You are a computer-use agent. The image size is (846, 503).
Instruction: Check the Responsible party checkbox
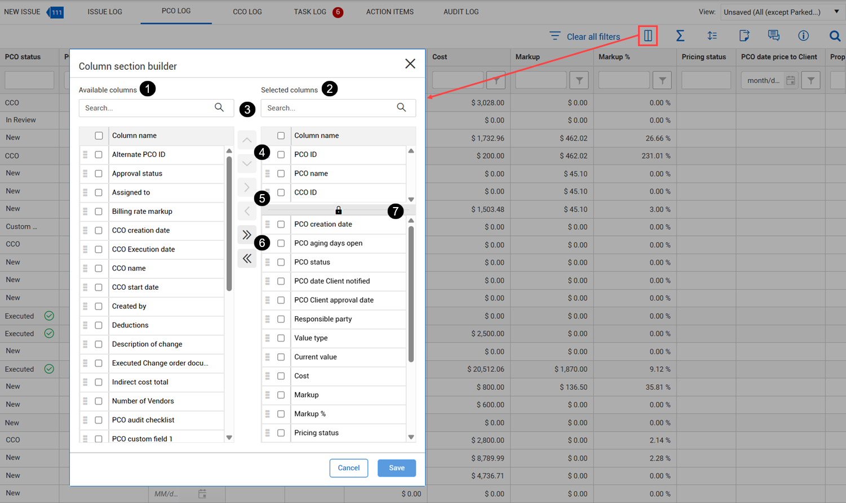point(281,319)
